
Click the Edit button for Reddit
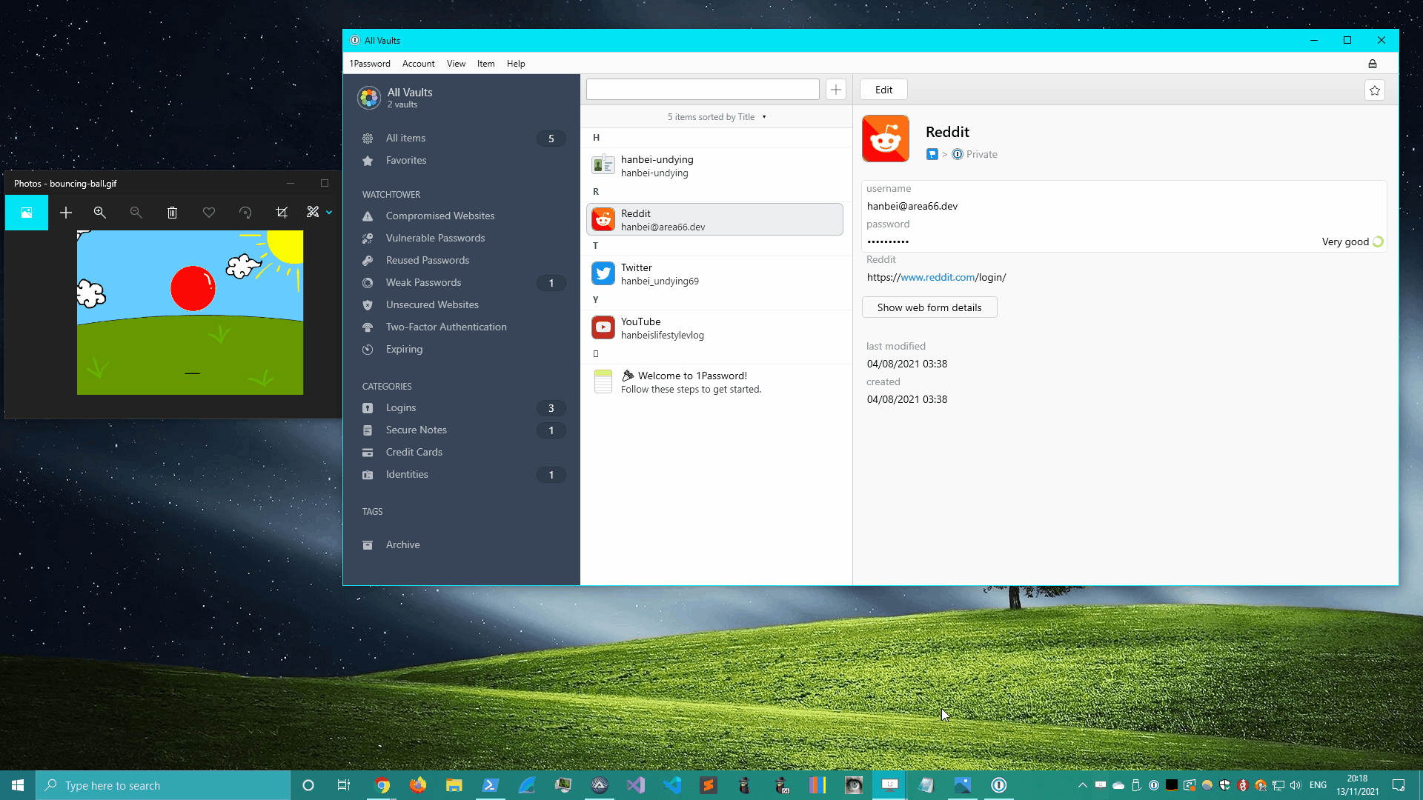(883, 90)
